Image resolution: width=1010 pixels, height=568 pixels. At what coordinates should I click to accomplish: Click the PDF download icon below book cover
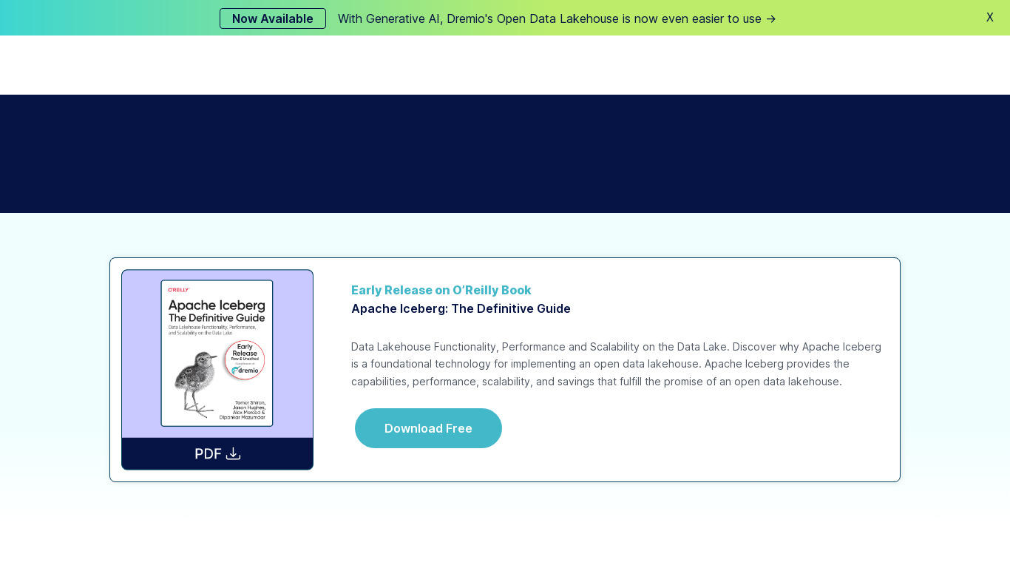coord(234,453)
